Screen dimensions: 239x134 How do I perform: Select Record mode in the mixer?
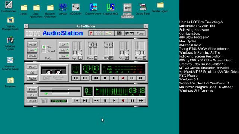click(43, 51)
